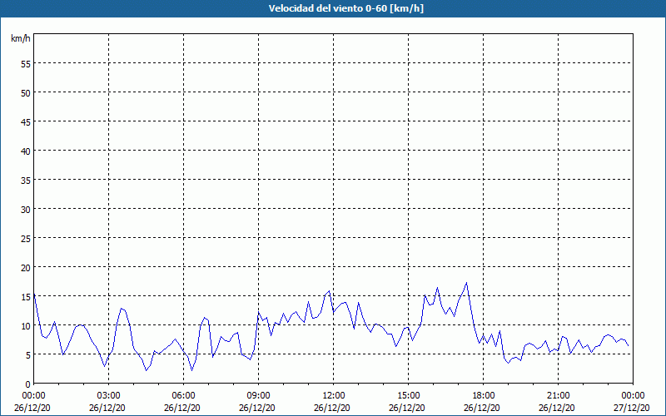Click the wind speed peak just before 12:00
The width and height of the screenshot is (666, 416).
329,290
